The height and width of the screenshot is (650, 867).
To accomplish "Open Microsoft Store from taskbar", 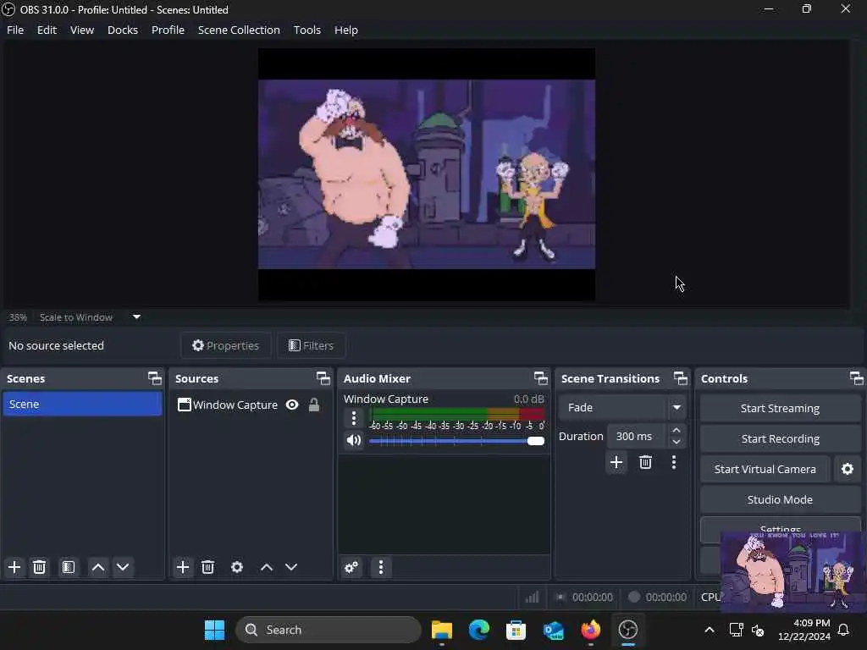I will click(516, 630).
